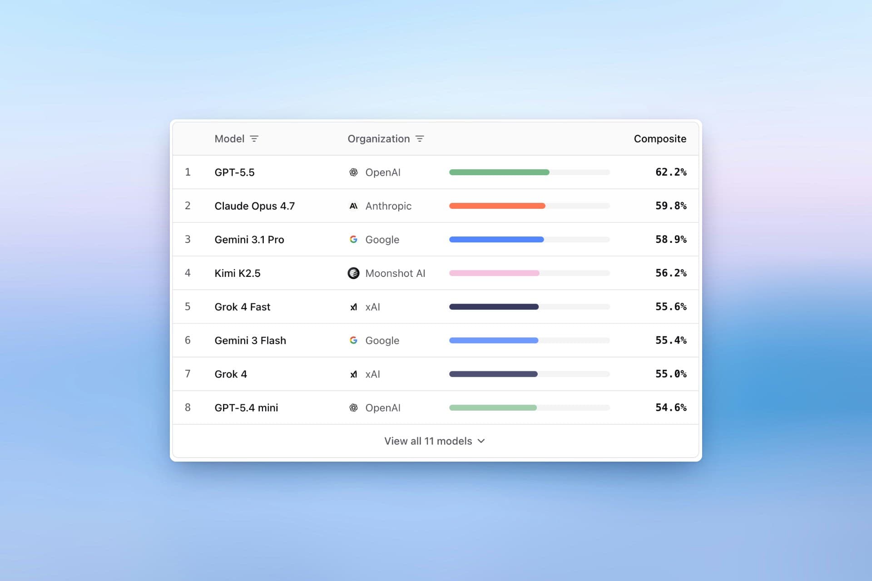Viewport: 872px width, 581px height.
Task: Click the 58.9% composite score
Action: coord(671,240)
